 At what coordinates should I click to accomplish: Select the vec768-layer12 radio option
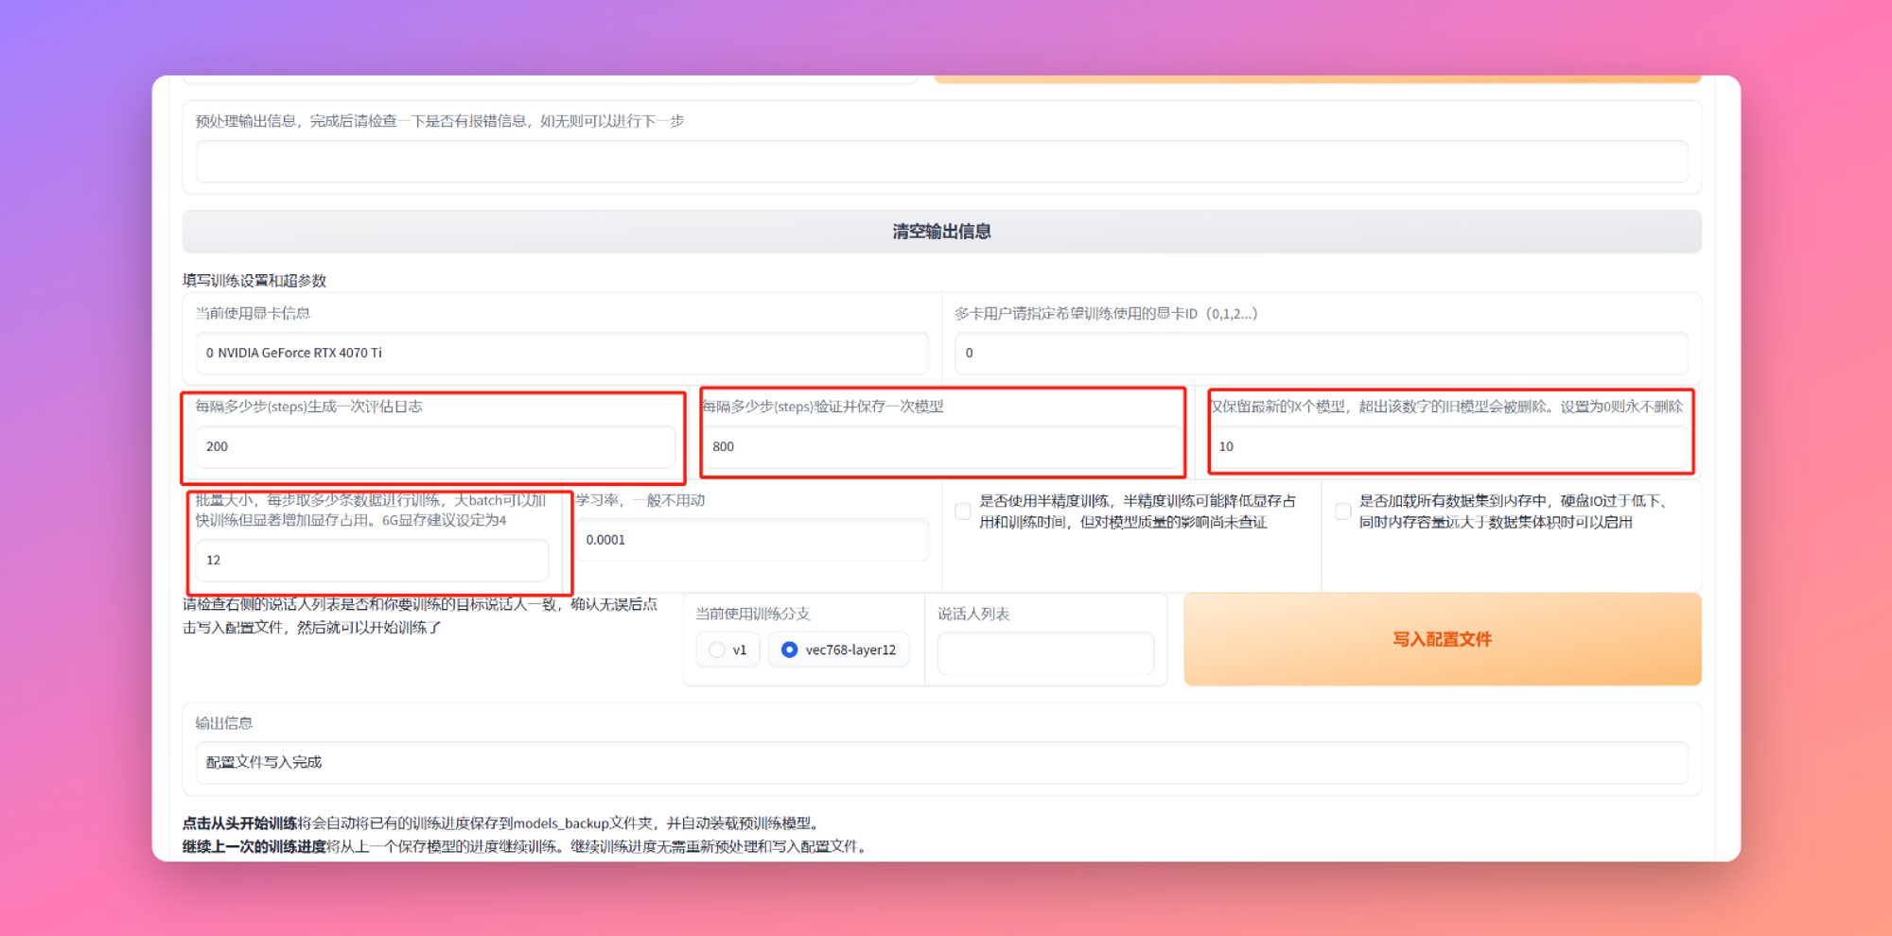(x=789, y=650)
